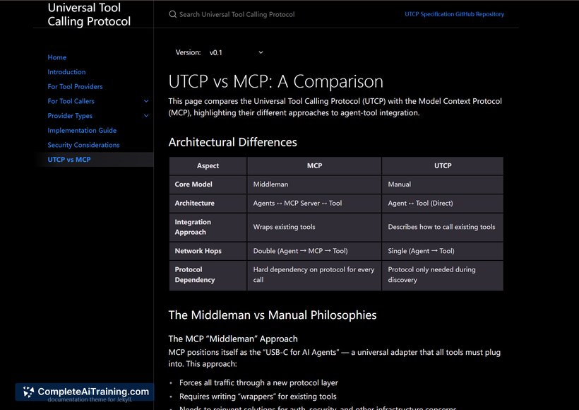Expand the For Tool Callers submenu chevron
The width and height of the screenshot is (579, 410).
(146, 101)
